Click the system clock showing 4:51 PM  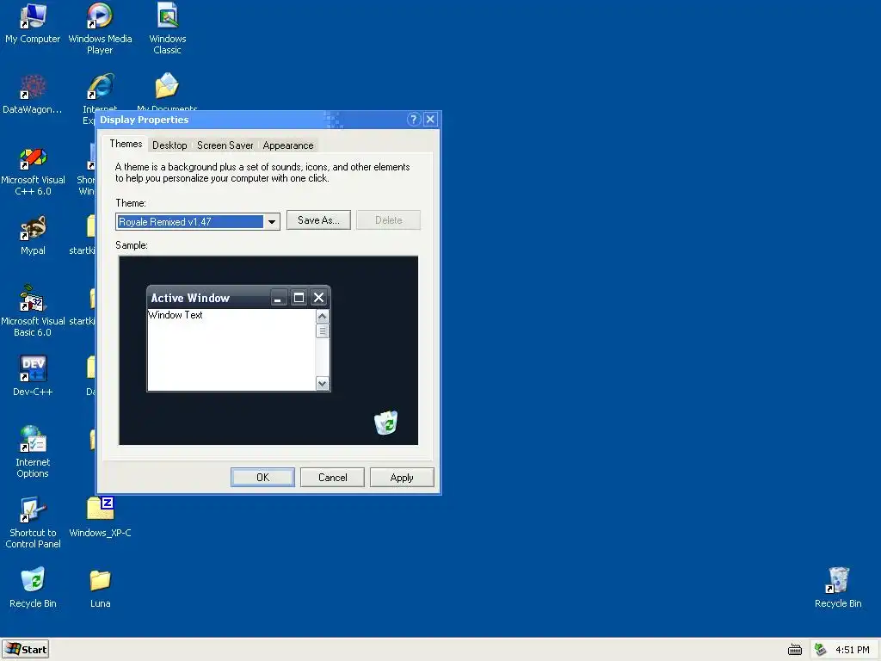[x=853, y=650]
